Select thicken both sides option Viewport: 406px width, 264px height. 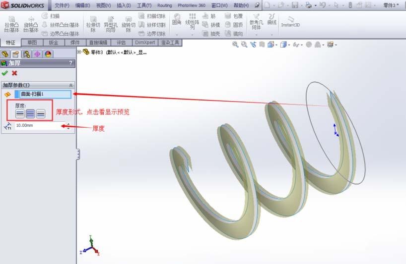pyautogui.click(x=30, y=113)
